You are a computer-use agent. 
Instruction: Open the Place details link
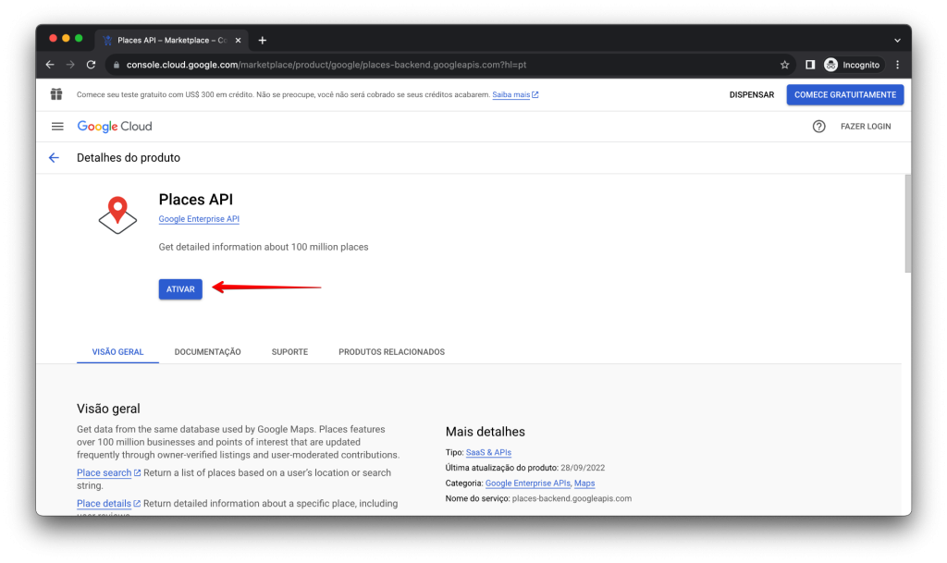pyautogui.click(x=104, y=503)
